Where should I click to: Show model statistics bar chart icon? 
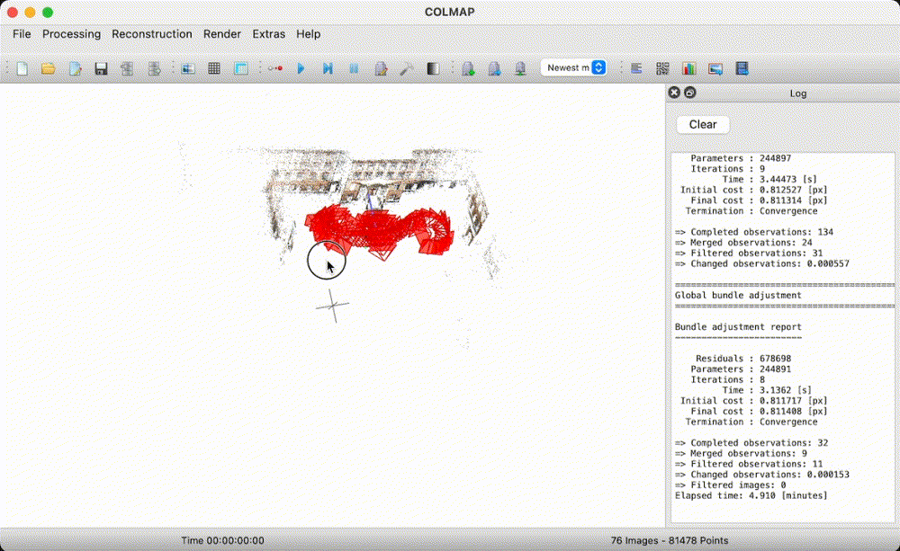pyautogui.click(x=688, y=69)
